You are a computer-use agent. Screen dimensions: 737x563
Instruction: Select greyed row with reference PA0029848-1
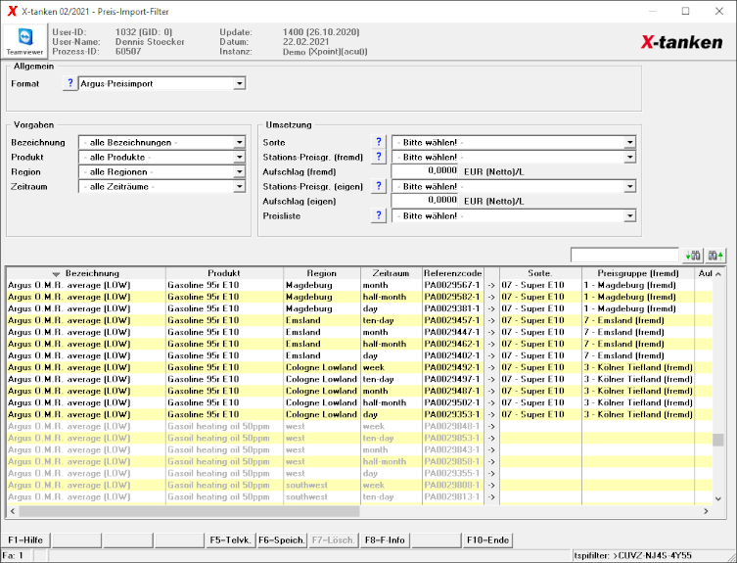tap(359, 426)
